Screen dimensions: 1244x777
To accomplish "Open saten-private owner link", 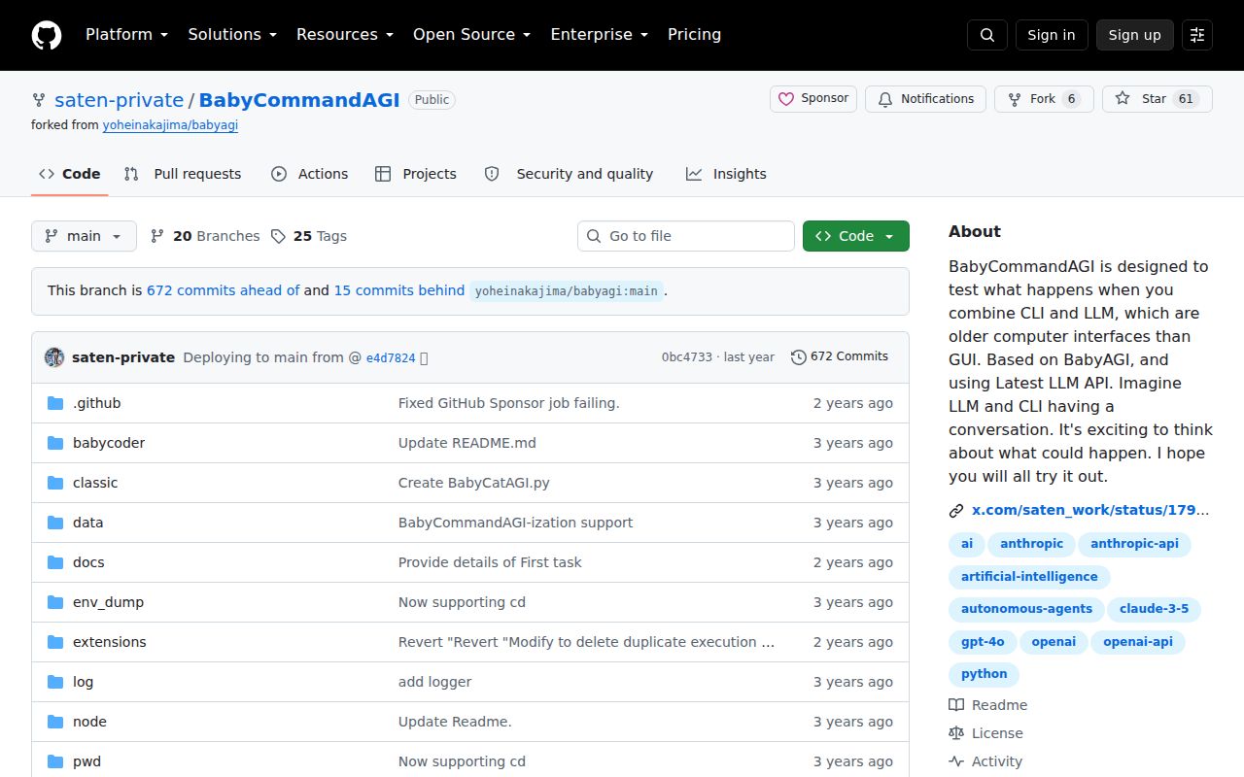I will tap(120, 100).
